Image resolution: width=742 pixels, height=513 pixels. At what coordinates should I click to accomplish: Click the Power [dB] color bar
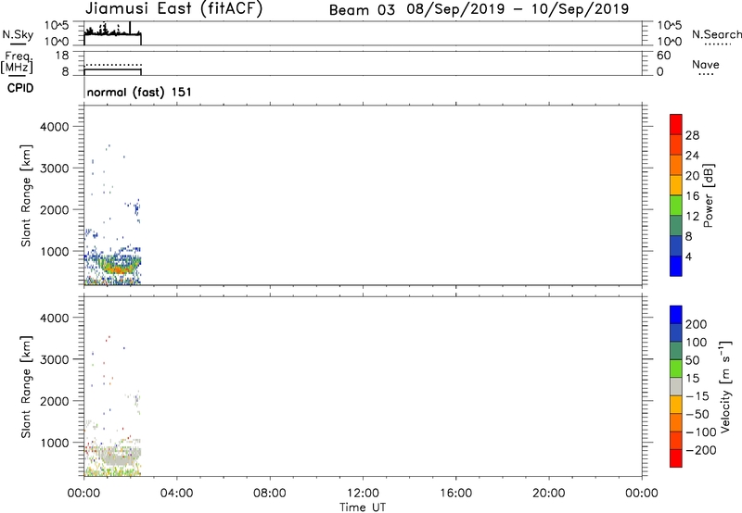point(676,195)
